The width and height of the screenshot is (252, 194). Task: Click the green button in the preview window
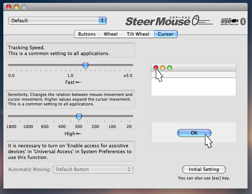click(x=170, y=68)
